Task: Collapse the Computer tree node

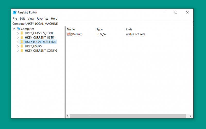Action: [14, 29]
